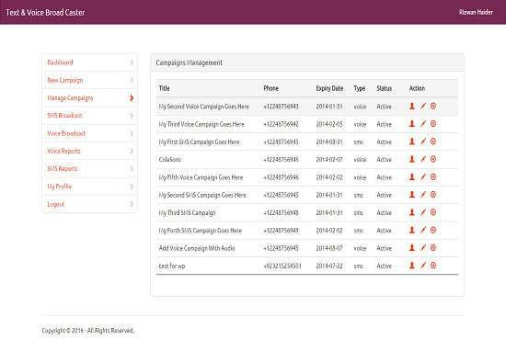Click chevron arrow beside Logout
The width and height of the screenshot is (506, 340).
tap(132, 204)
